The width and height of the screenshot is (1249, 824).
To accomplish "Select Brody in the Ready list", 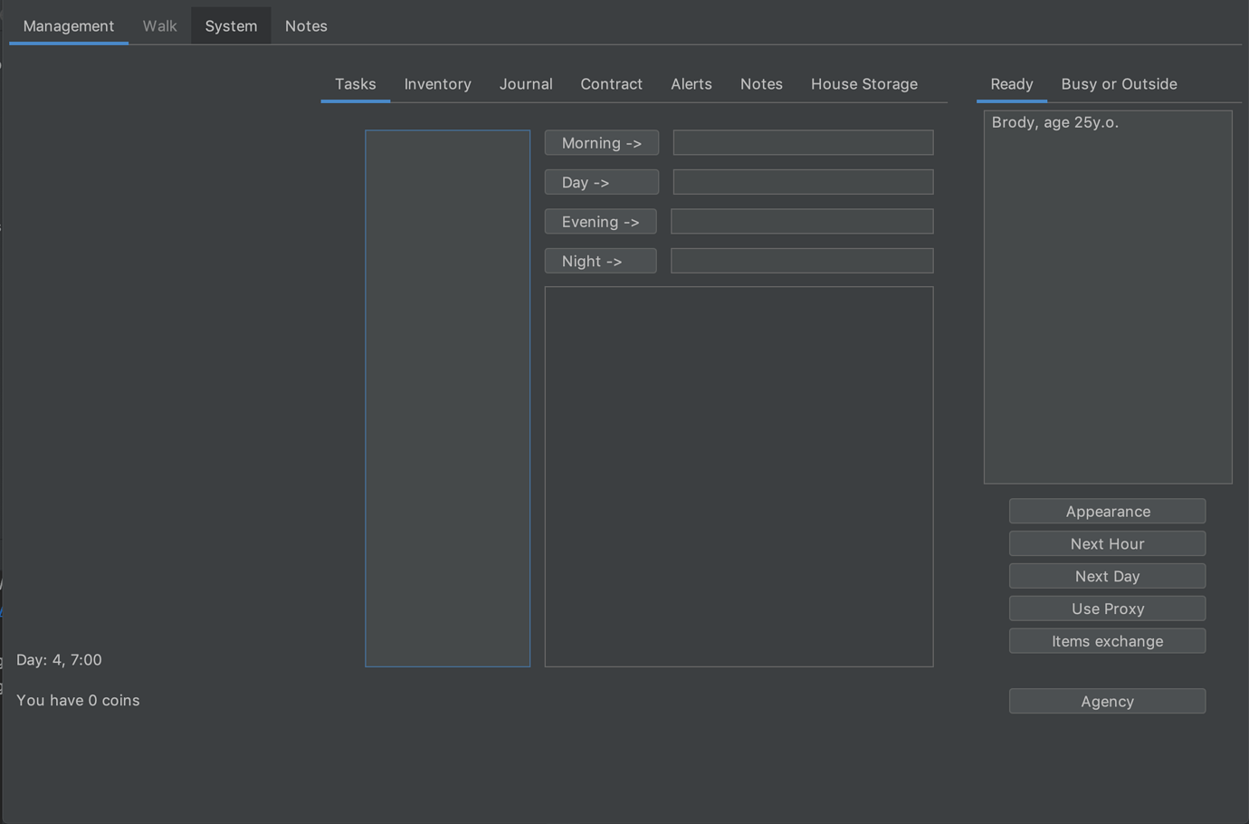I will [x=1054, y=121].
